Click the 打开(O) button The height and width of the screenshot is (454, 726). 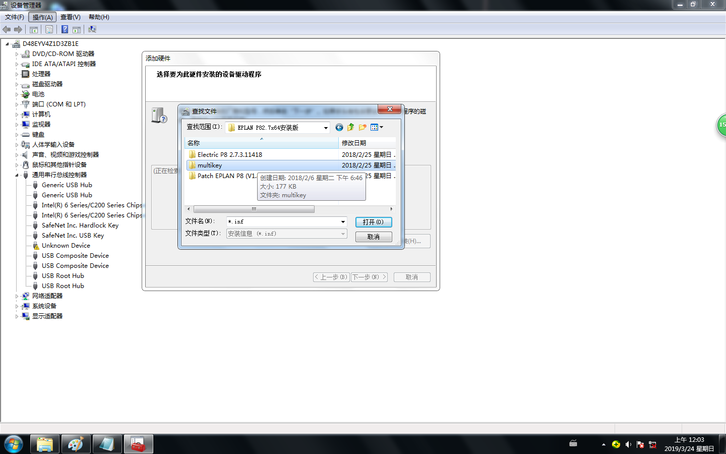coord(373,222)
